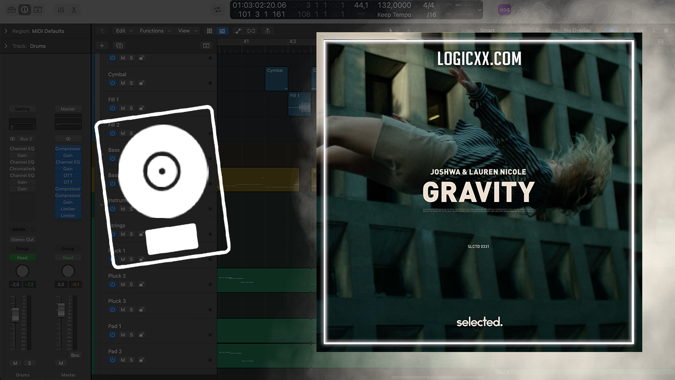Viewport: 675px width, 380px height.
Task: Toggle the Inspector info button
Action: (25, 9)
